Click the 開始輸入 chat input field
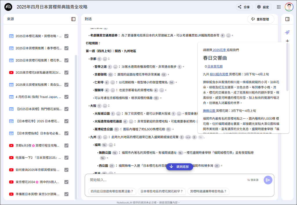The width and height of the screenshot is (297, 205). [x=167, y=180]
